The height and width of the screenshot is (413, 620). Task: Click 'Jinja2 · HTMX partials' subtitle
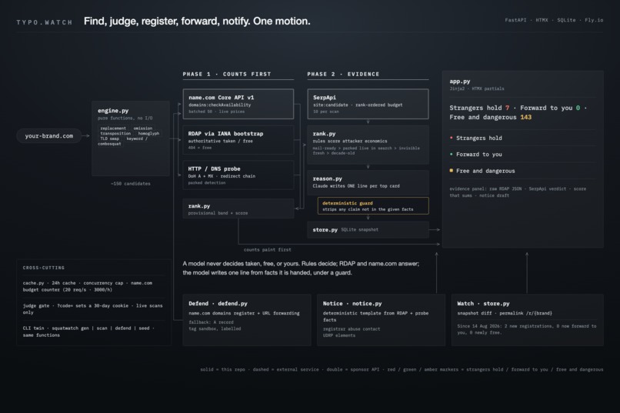[477, 89]
